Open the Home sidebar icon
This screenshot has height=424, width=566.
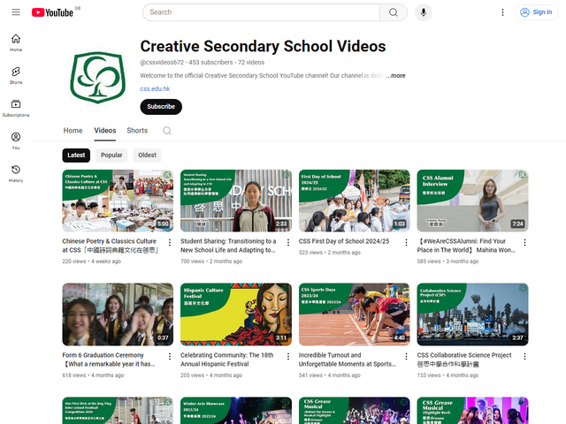point(16,42)
